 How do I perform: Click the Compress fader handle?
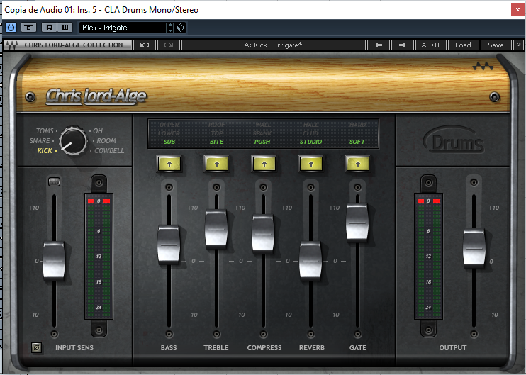(263, 234)
